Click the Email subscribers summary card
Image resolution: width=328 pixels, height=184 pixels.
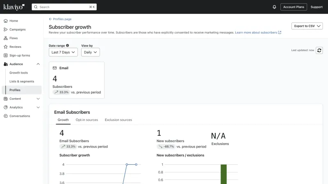click(77, 80)
